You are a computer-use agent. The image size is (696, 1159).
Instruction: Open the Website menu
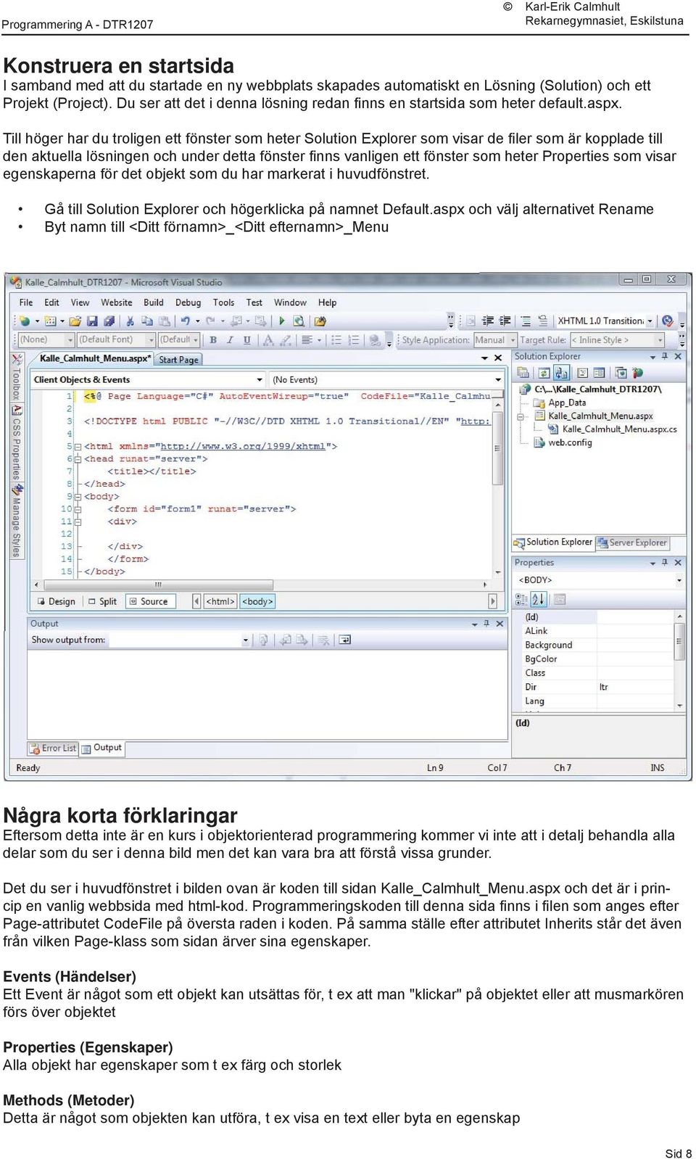pyautogui.click(x=117, y=302)
